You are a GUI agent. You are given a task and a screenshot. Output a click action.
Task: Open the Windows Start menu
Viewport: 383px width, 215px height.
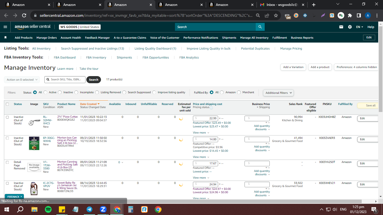pos(6,209)
